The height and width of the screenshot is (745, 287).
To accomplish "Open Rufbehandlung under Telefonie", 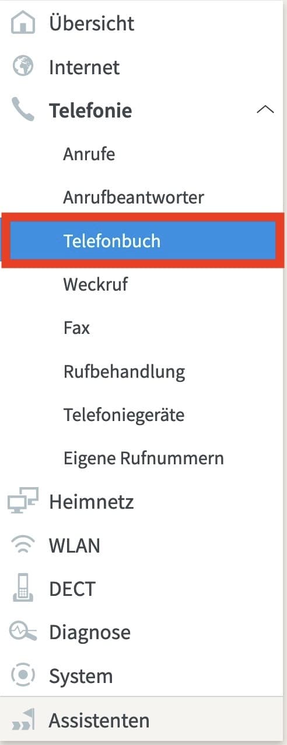I will pyautogui.click(x=124, y=371).
